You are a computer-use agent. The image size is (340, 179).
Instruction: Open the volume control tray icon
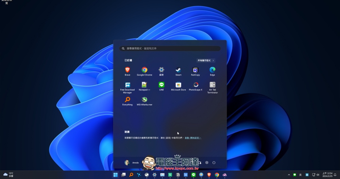[x=318, y=175]
